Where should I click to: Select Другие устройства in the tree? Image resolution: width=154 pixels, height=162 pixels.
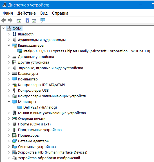pyautogui.click(x=34, y=62)
